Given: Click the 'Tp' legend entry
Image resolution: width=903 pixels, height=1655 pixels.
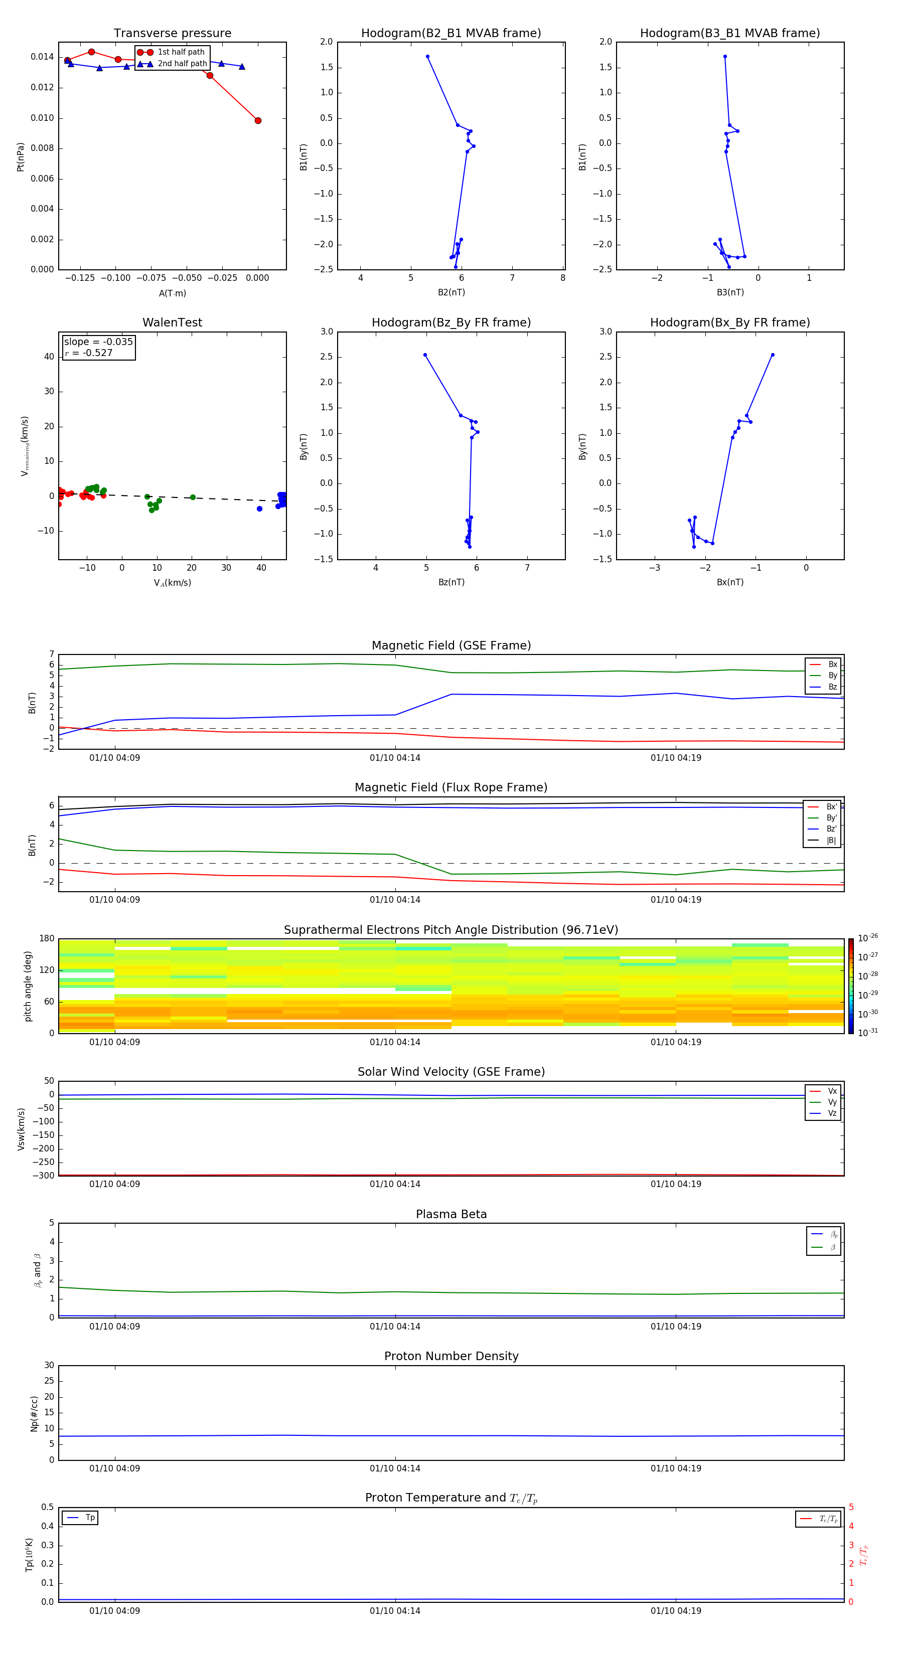Looking at the screenshot, I should tap(80, 1518).
